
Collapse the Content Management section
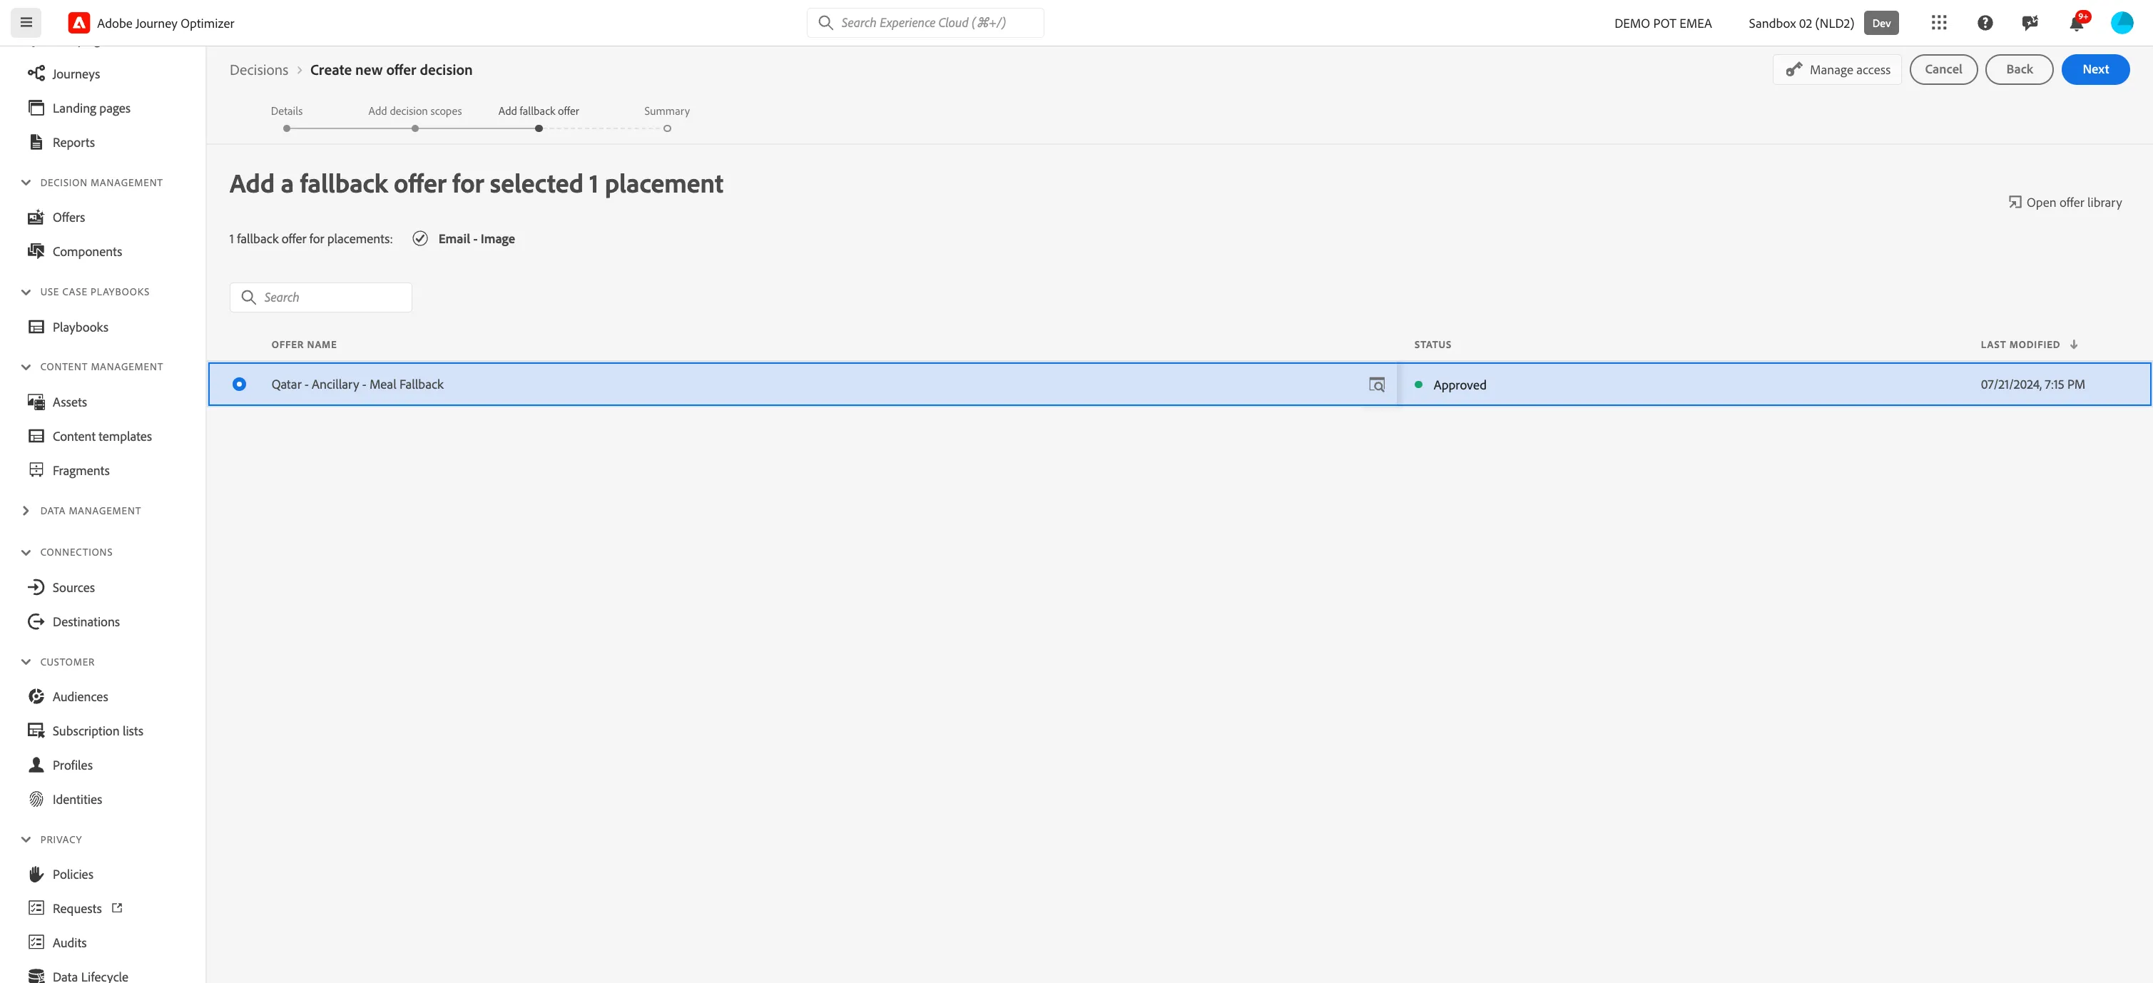coord(26,367)
